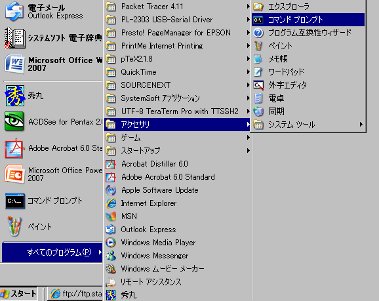Viewport: 379px width, 301px height.
Task: Click Adobe Acrobat 6.0 Standard icon in programs list
Action: (111, 177)
